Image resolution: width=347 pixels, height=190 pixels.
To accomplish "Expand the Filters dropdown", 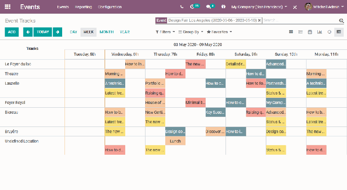I will pos(165,32).
